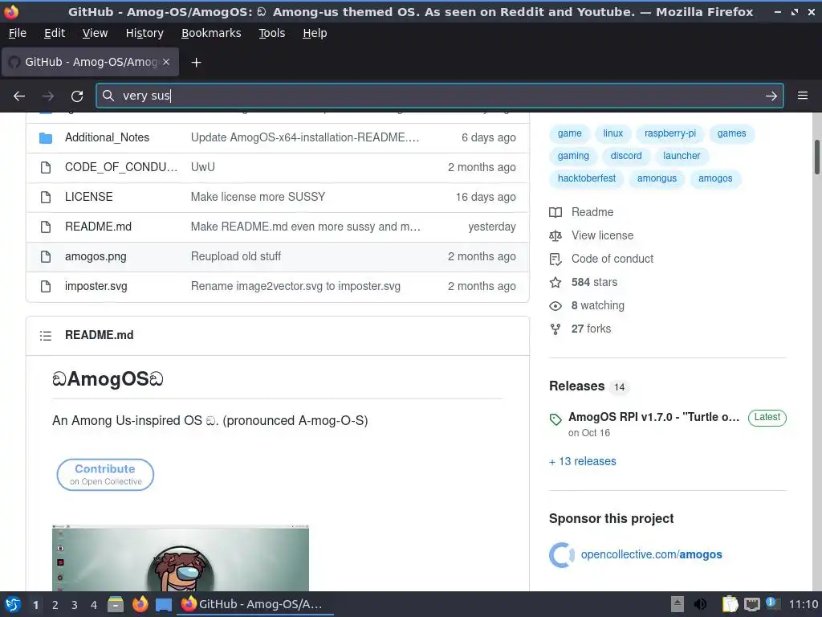Switch to workspace 4 on the taskbar
The height and width of the screenshot is (617, 822).
pos(93,606)
